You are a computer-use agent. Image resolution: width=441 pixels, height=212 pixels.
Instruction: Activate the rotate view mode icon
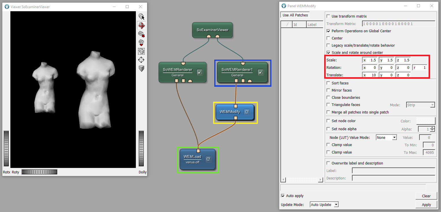tap(141, 25)
